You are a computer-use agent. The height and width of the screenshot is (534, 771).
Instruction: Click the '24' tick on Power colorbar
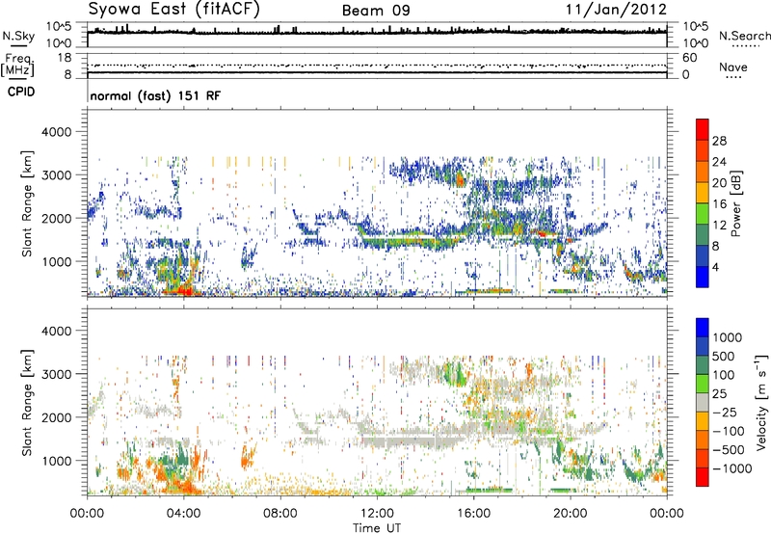click(x=719, y=162)
